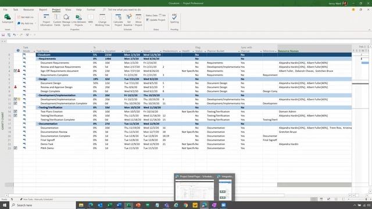
Task: Open Start column filter dropdown
Action: 141,52
